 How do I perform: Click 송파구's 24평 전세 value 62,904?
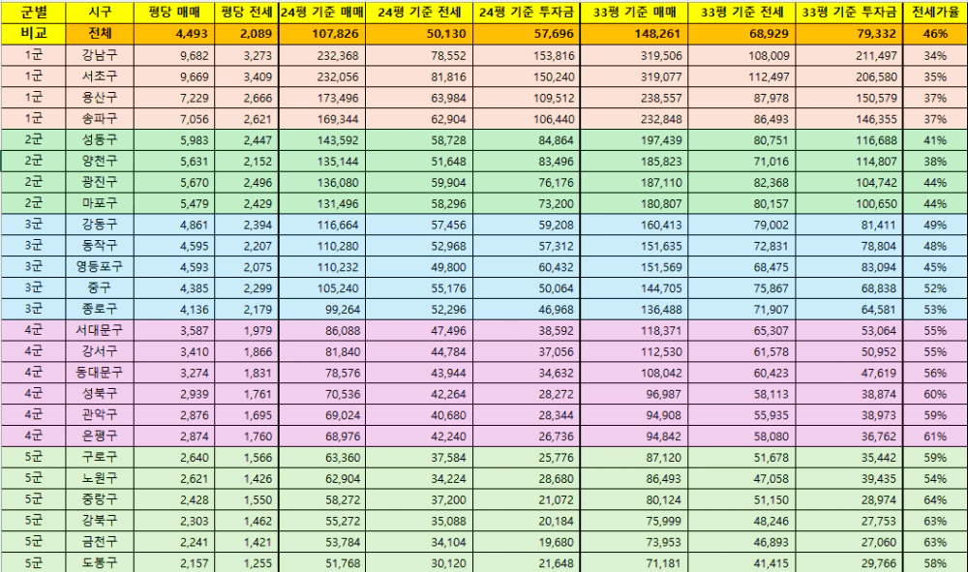click(419, 118)
